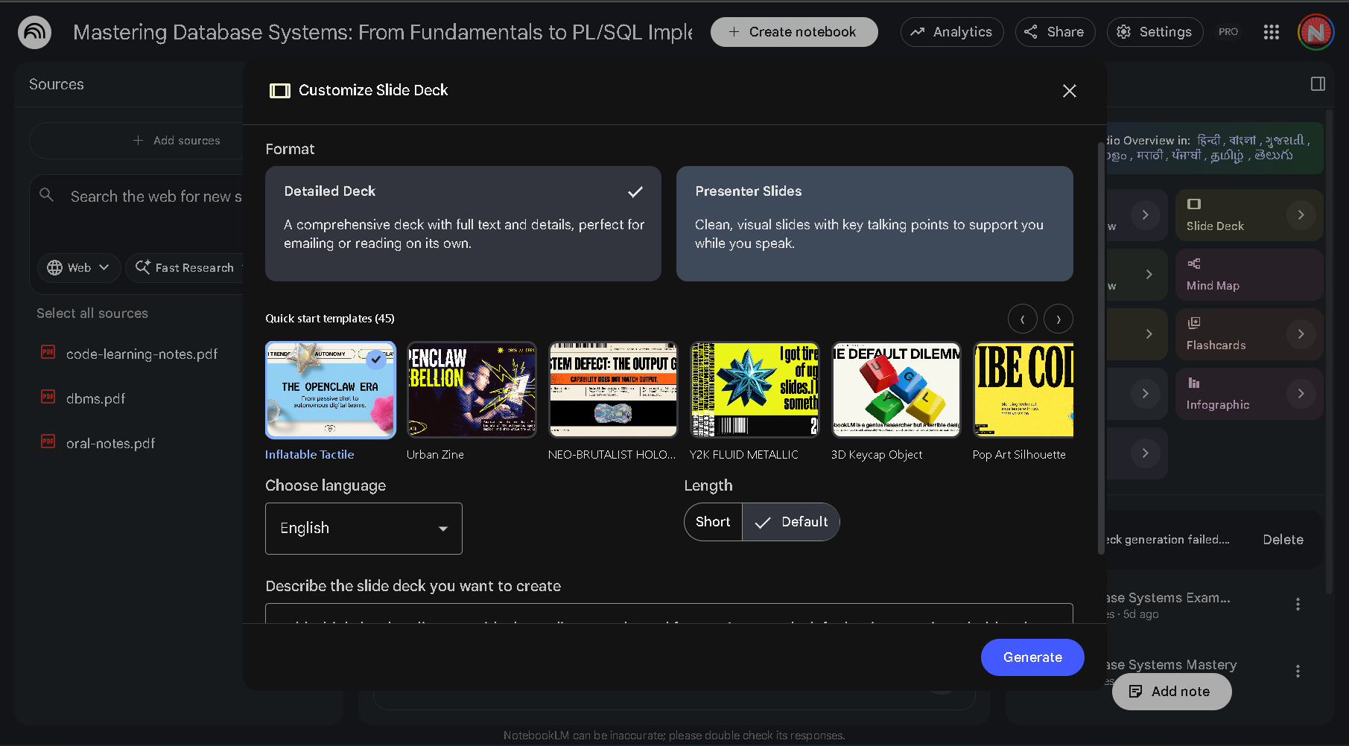Select the Detailed Deck format
Screen dimensions: 1349x746
point(463,223)
